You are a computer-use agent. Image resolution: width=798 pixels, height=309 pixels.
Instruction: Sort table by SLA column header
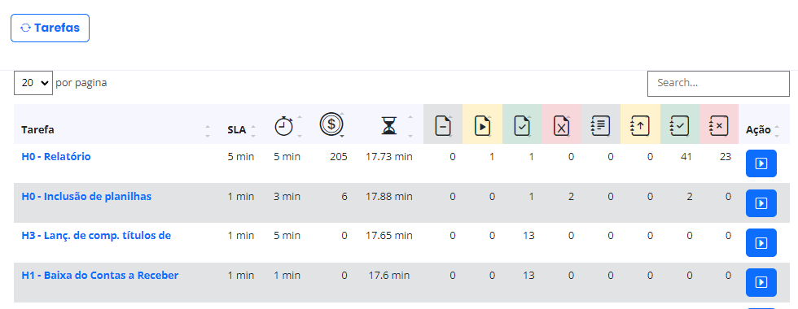coord(237,129)
